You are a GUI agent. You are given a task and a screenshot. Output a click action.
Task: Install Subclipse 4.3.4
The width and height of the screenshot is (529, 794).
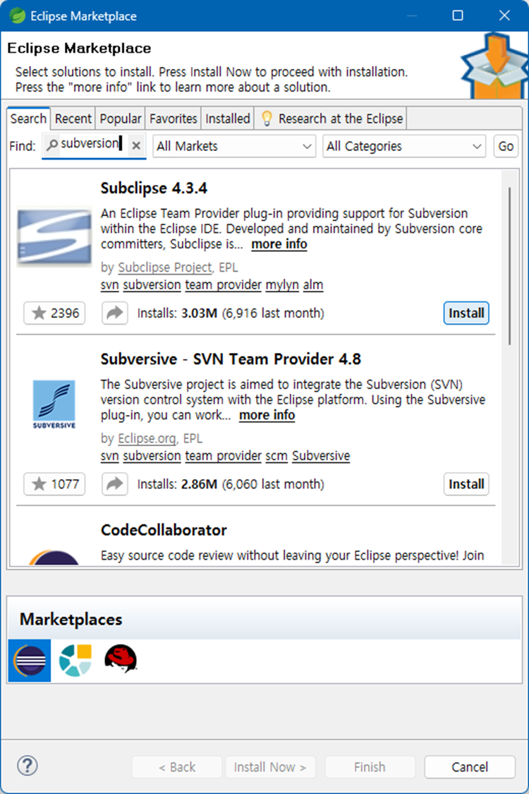466,313
